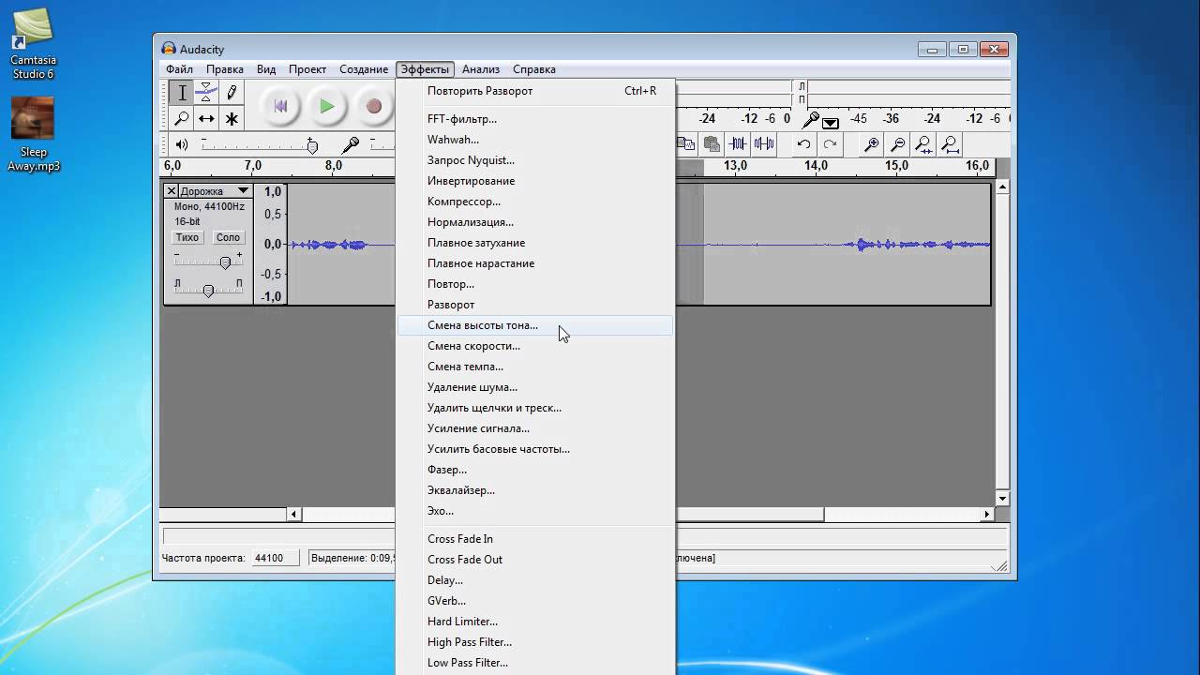
Task: Undo the last action
Action: [803, 144]
